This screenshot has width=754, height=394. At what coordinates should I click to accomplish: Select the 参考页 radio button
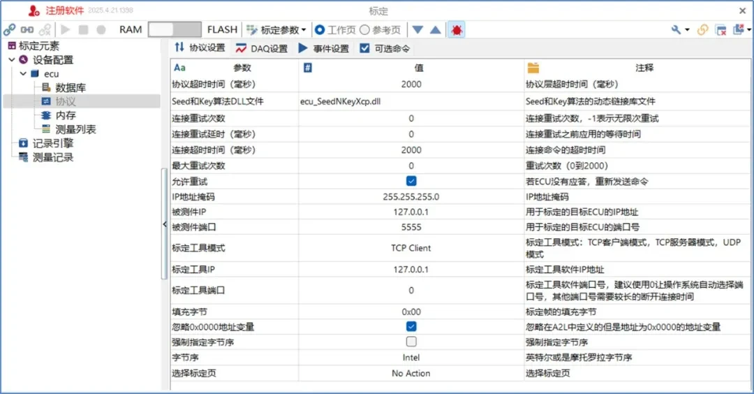pyautogui.click(x=364, y=29)
